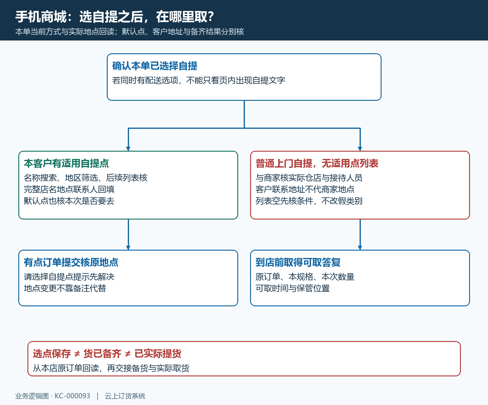The height and width of the screenshot is (405, 488).
Task: Click the title 手机商城：选自提之后，在哪里取？
Action: tap(115, 17)
